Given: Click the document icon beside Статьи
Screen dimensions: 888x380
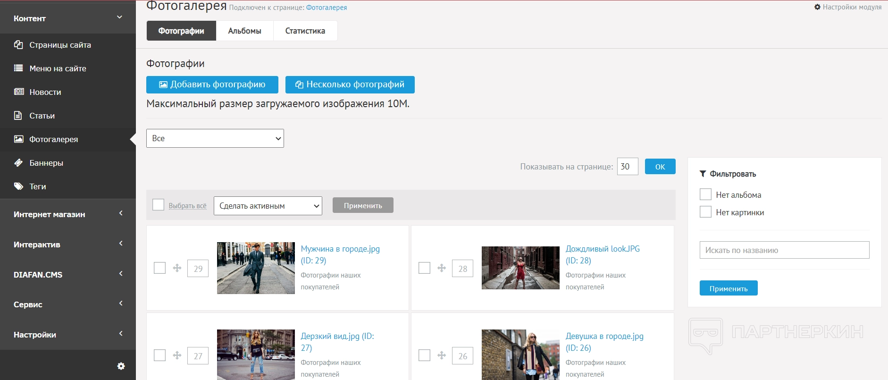Looking at the screenshot, I should tap(18, 116).
